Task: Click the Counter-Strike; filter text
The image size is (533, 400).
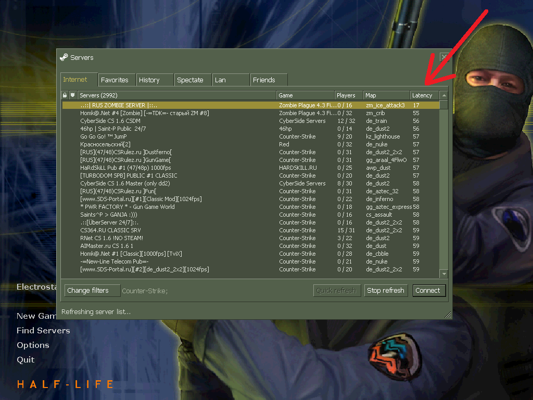Action: [145, 291]
